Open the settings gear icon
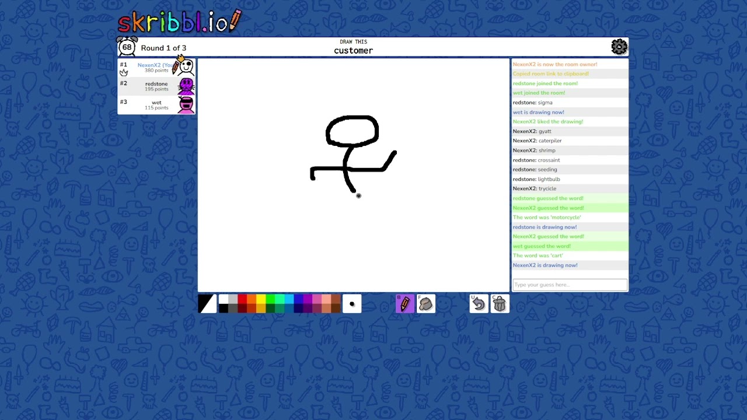This screenshot has height=420, width=747. click(x=619, y=47)
